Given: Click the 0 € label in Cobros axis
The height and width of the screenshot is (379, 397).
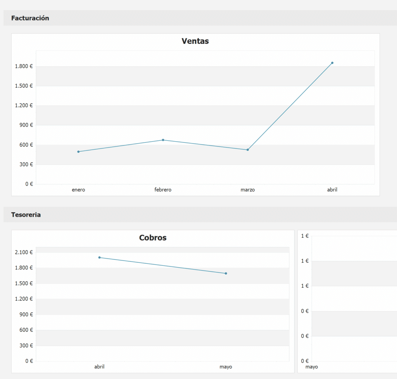Looking at the screenshot, I should tap(29, 361).
